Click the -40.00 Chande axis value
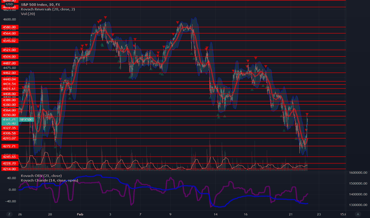 point(11,201)
